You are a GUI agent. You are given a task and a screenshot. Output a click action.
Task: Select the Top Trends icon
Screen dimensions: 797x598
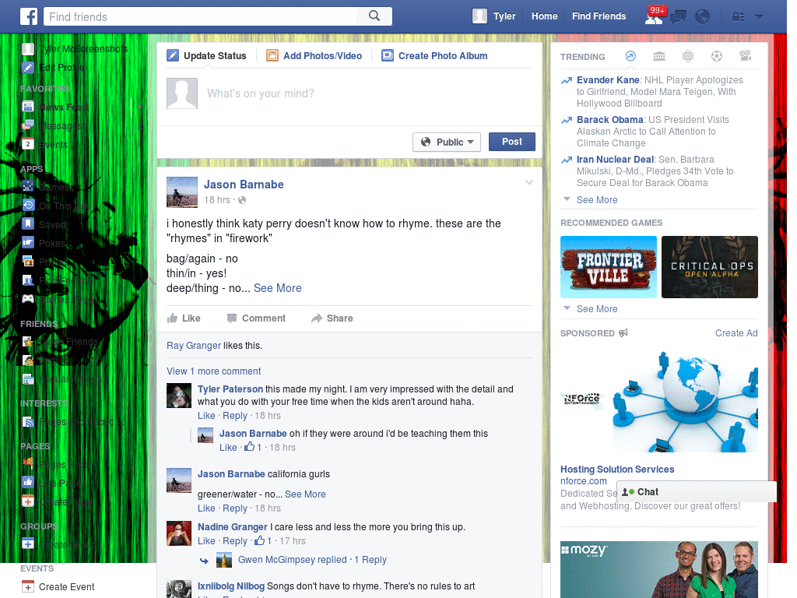point(630,56)
